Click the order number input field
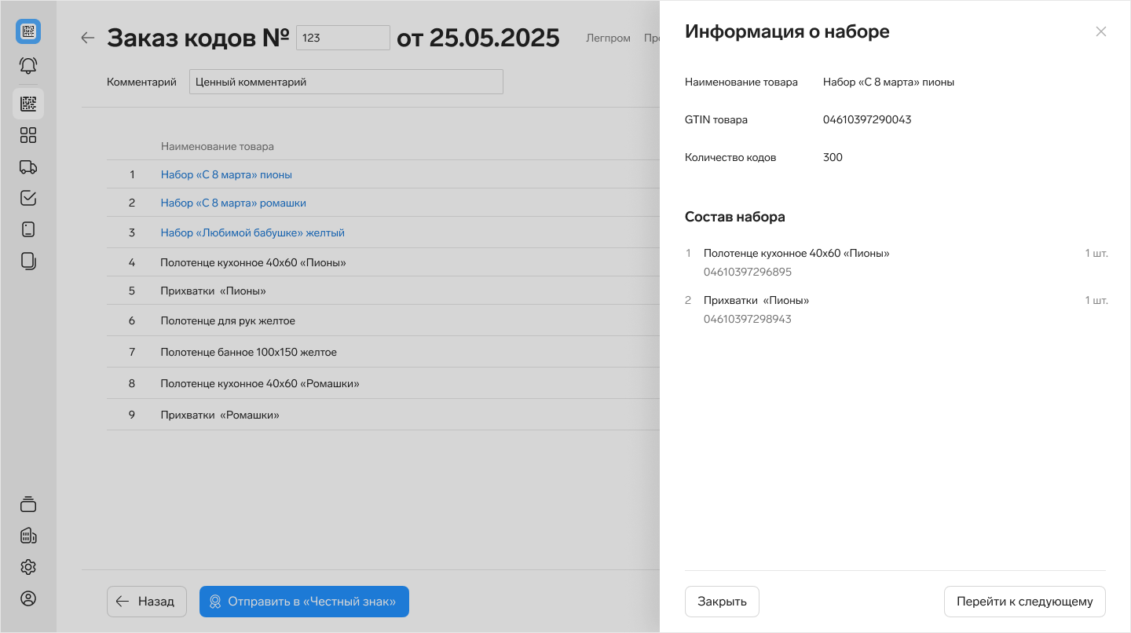The width and height of the screenshot is (1131, 633). pyautogui.click(x=342, y=38)
